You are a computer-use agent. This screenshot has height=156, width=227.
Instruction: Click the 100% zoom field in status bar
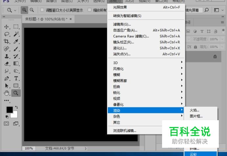click(29, 148)
